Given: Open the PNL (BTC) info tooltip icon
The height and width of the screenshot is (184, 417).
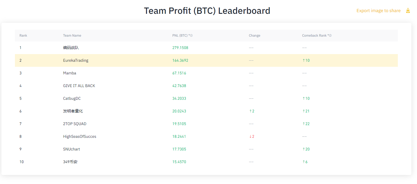Looking at the screenshot, I should pyautogui.click(x=192, y=35).
